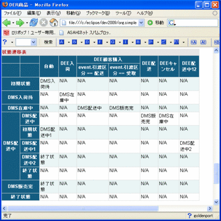Open the back button history dropdown arrow
The width and height of the screenshot is (221, 221).
[x=13, y=23]
